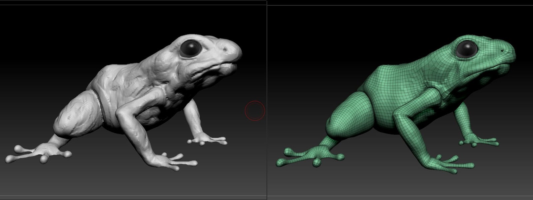Screen dimensions: 533x200
Task: Click the green wireframe frog's black eye
Action: (467, 49)
